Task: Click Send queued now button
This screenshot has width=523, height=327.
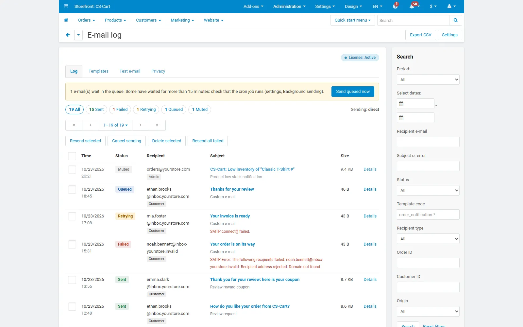Action: click(x=353, y=92)
